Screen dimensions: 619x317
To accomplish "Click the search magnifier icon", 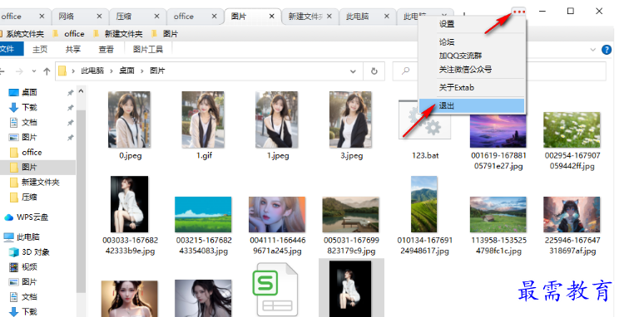I will [x=405, y=71].
